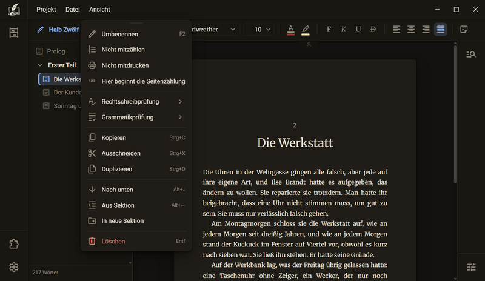Open the Datei menu
The width and height of the screenshot is (485, 281).
coord(73,10)
